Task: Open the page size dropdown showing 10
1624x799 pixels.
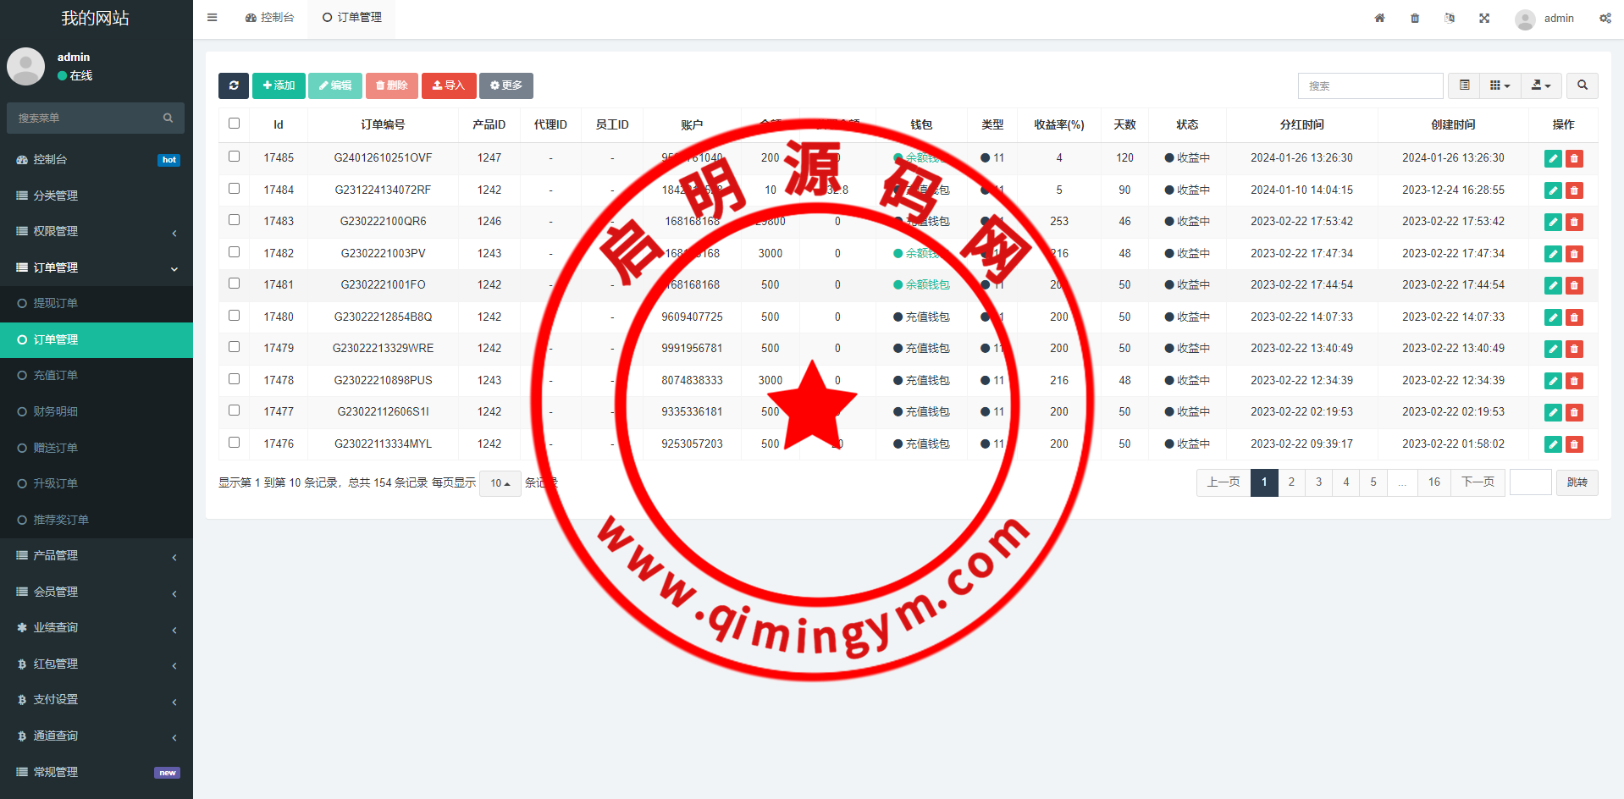Action: pyautogui.click(x=500, y=483)
